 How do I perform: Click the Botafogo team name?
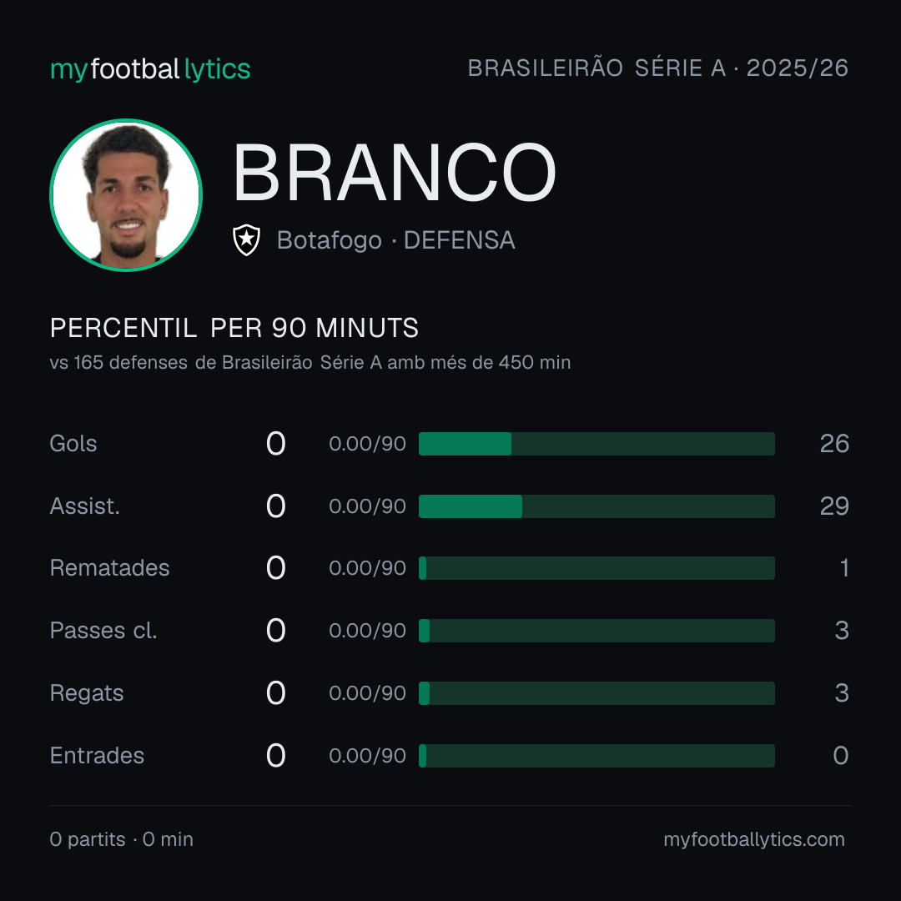[330, 240]
